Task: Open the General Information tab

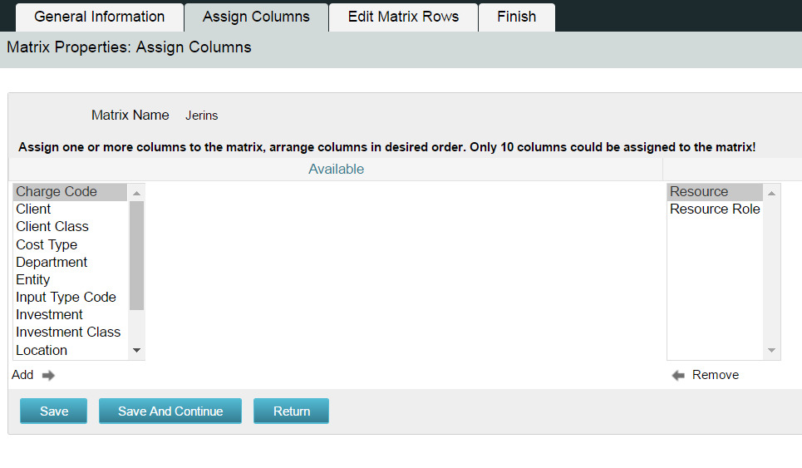Action: pos(100,17)
